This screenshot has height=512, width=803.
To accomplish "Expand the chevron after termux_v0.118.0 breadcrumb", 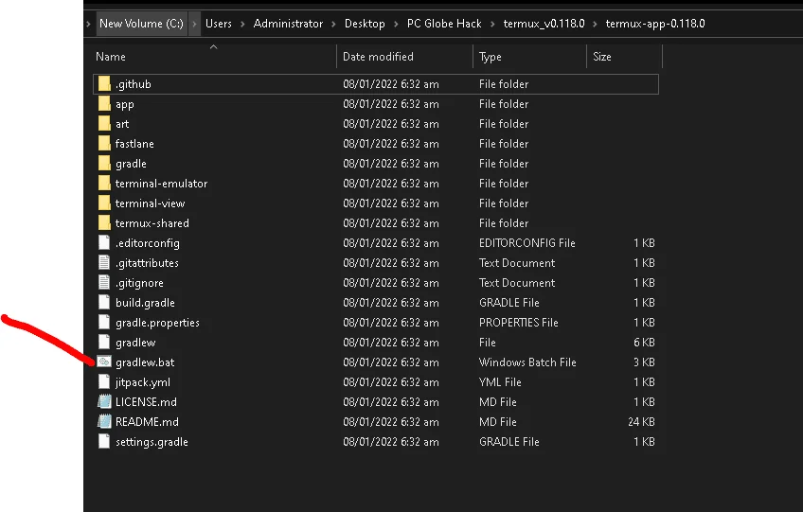I will click(x=595, y=24).
